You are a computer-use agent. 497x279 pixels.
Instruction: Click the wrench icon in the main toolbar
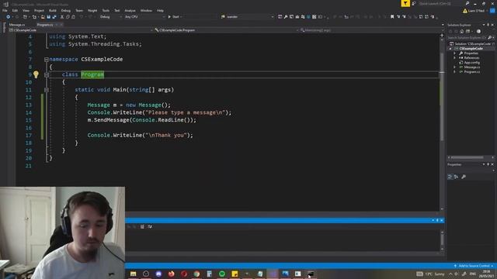[286, 17]
